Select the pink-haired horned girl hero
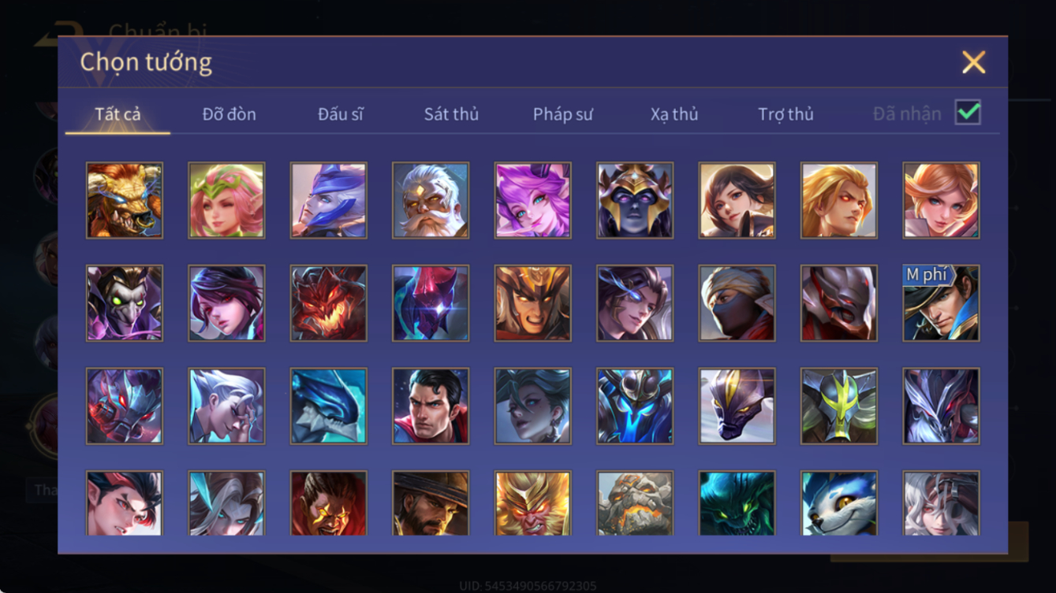 pyautogui.click(x=533, y=200)
